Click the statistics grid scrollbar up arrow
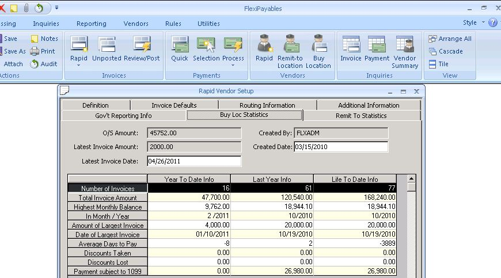 pyautogui.click(x=411, y=179)
